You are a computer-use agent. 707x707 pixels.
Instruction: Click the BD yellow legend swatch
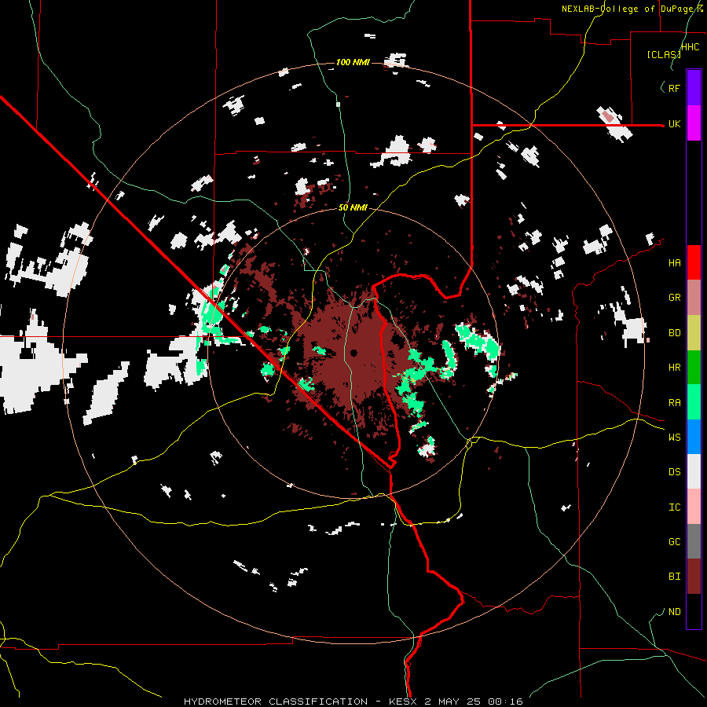pyautogui.click(x=694, y=332)
